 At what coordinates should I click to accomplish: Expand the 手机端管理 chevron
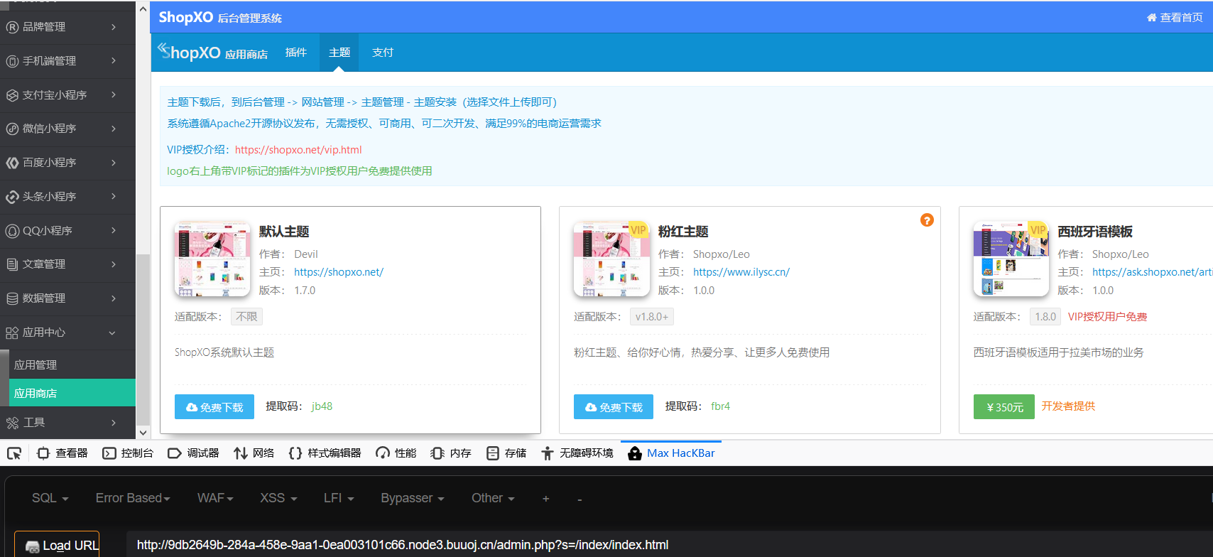(114, 61)
